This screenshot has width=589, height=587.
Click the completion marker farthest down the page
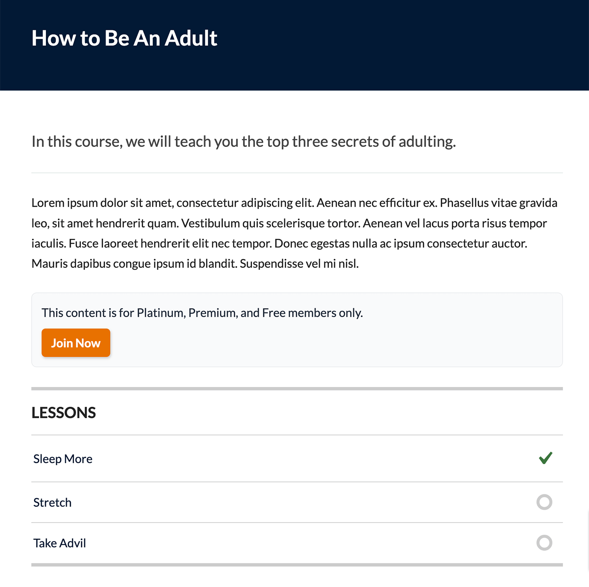point(544,543)
